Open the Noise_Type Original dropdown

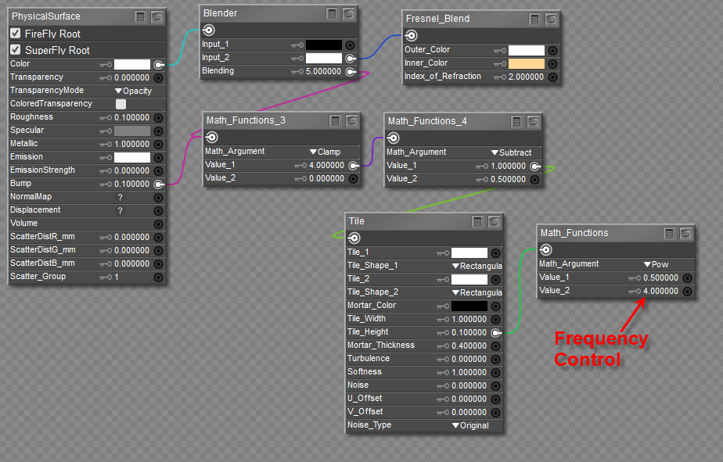tap(470, 426)
